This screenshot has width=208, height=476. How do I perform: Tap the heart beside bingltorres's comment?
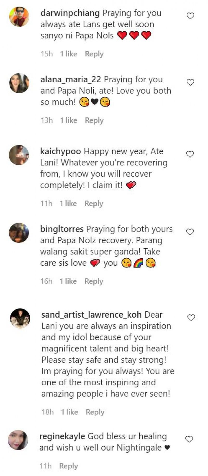click(x=190, y=232)
